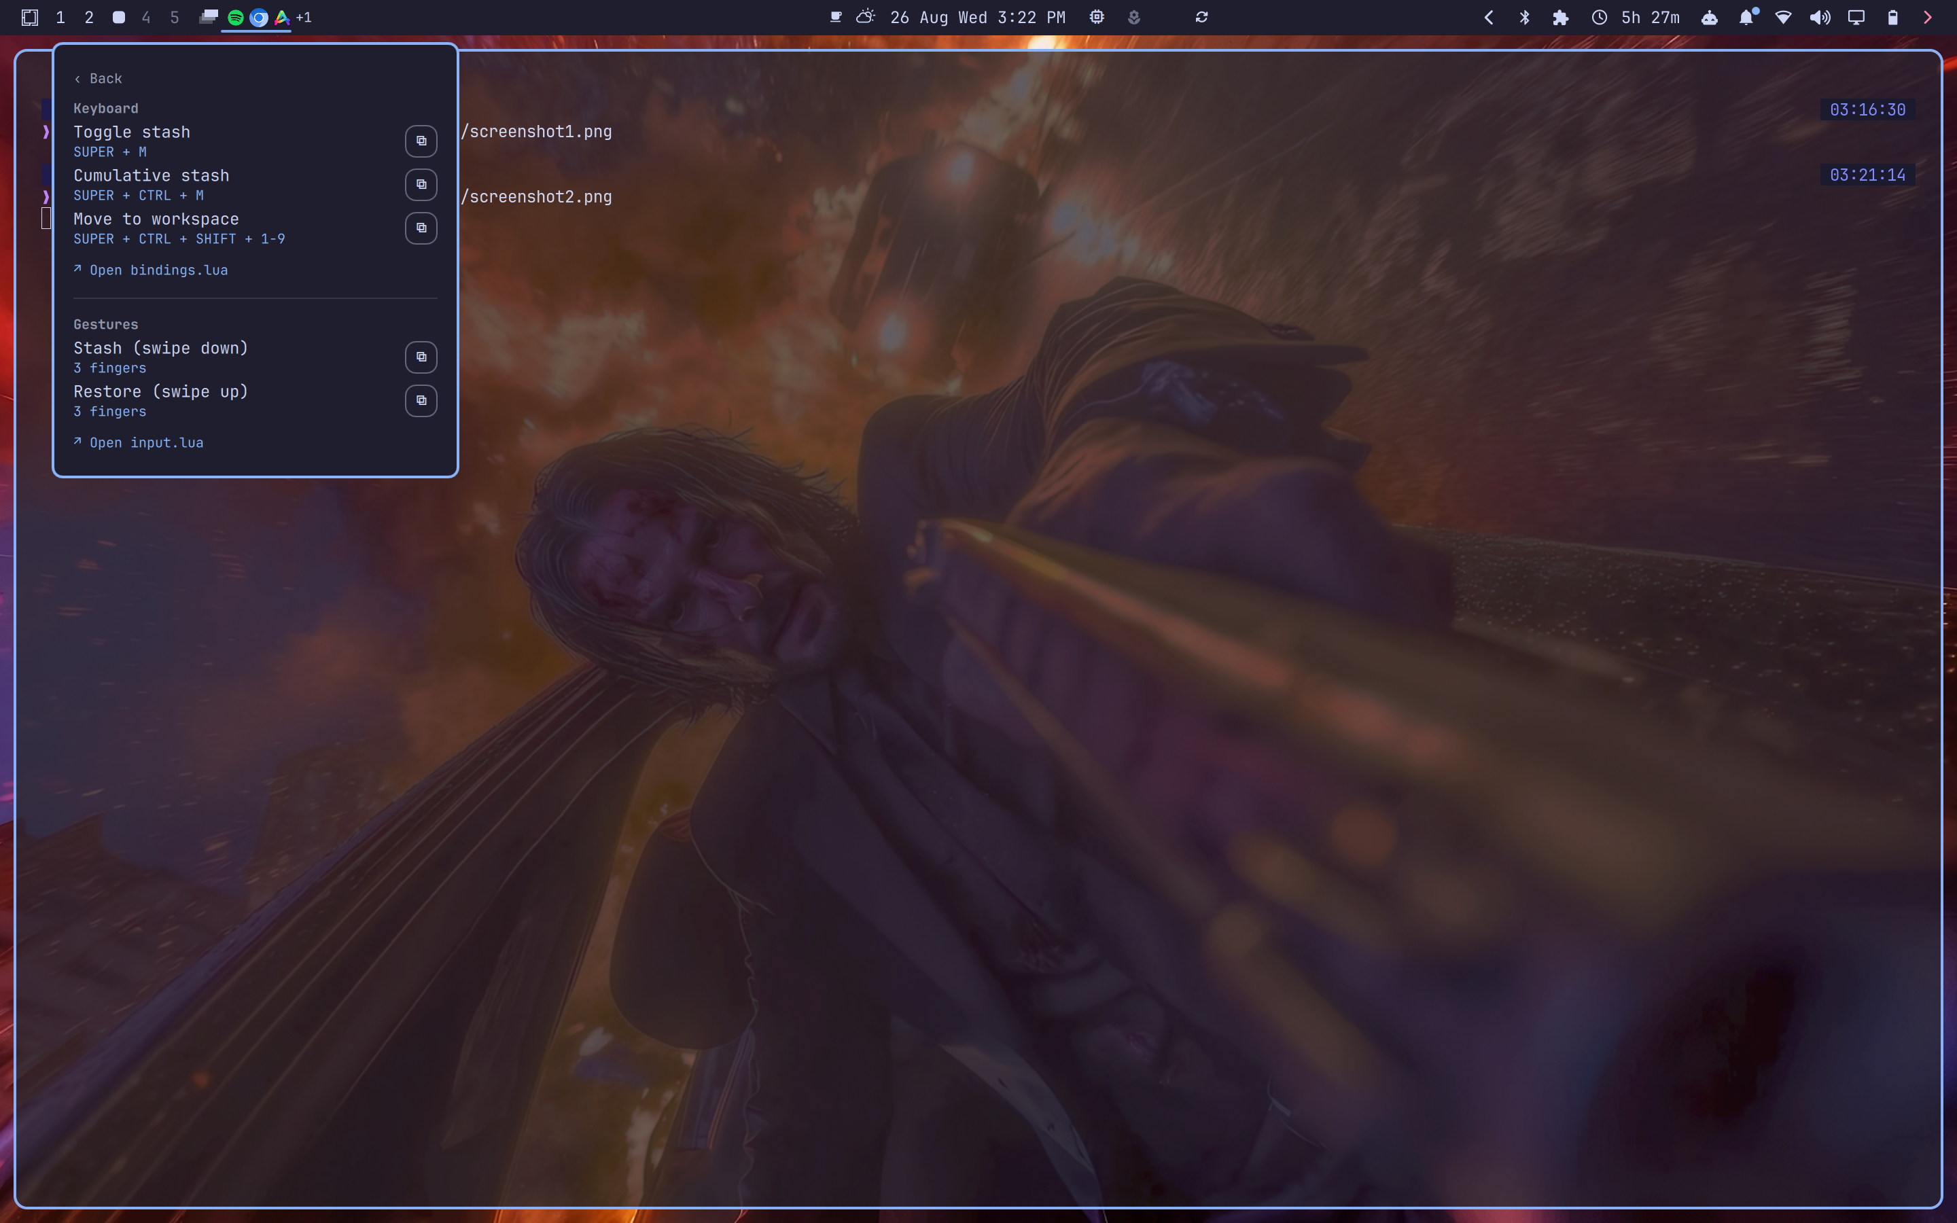1957x1223 pixels.
Task: Copy the Stash swipe down gesture
Action: coord(421,357)
